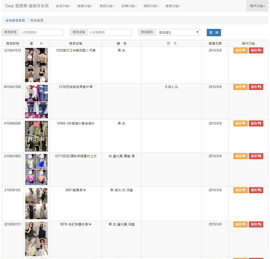Open the 商品類別 category dropdown
The width and height of the screenshot is (270, 259).
(178, 32)
